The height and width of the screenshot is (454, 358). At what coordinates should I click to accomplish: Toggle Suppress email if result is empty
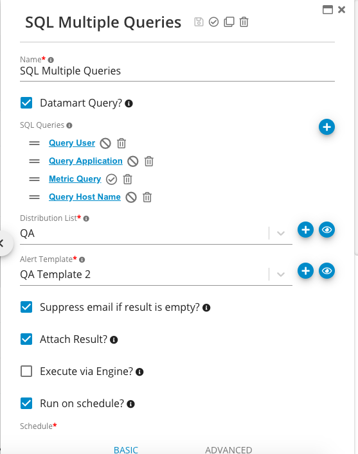[x=26, y=307]
